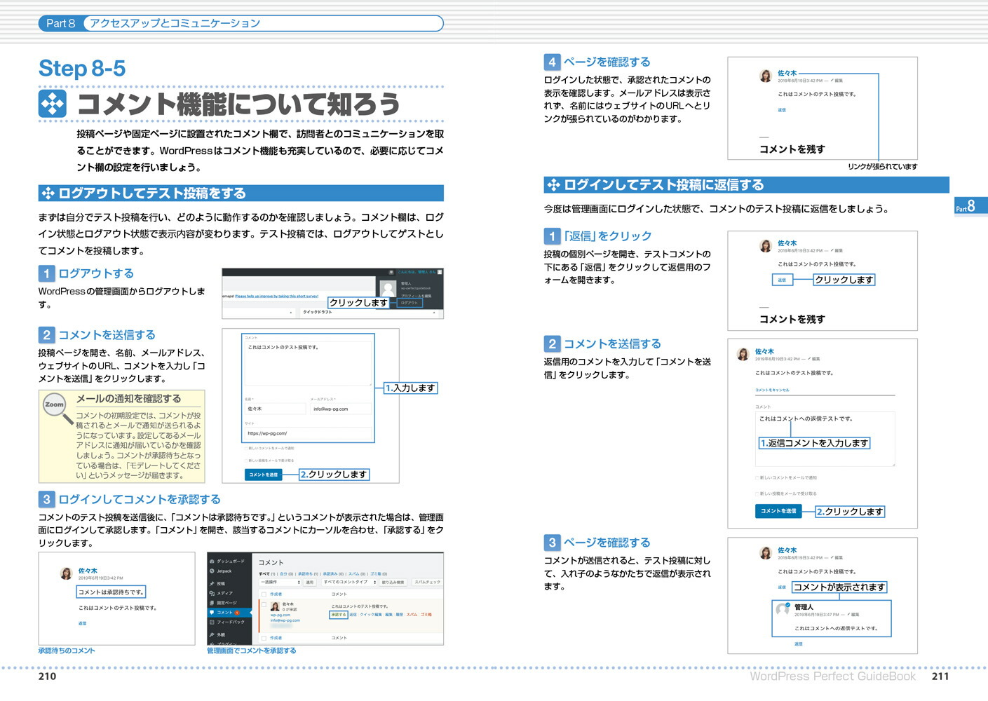This screenshot has width=988, height=701.
Task: Open the メディア icon in admin sidebar
Action: click(212, 593)
